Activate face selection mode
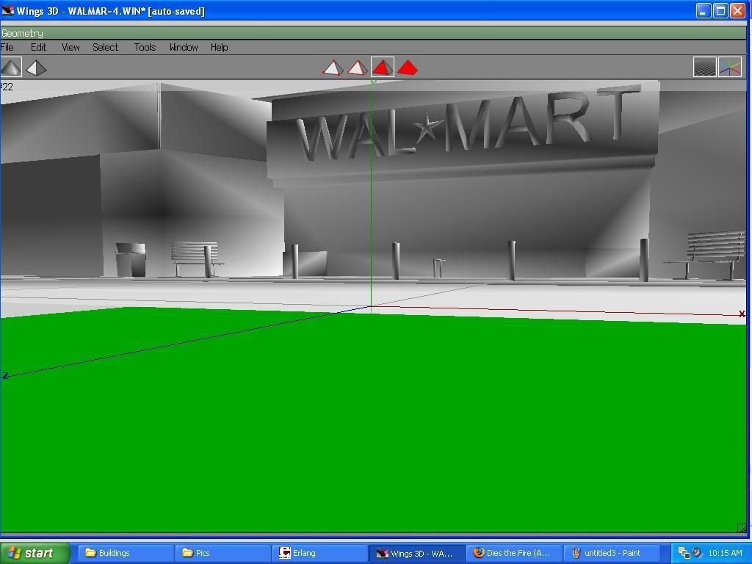Image resolution: width=752 pixels, height=564 pixels. pyautogui.click(x=382, y=68)
